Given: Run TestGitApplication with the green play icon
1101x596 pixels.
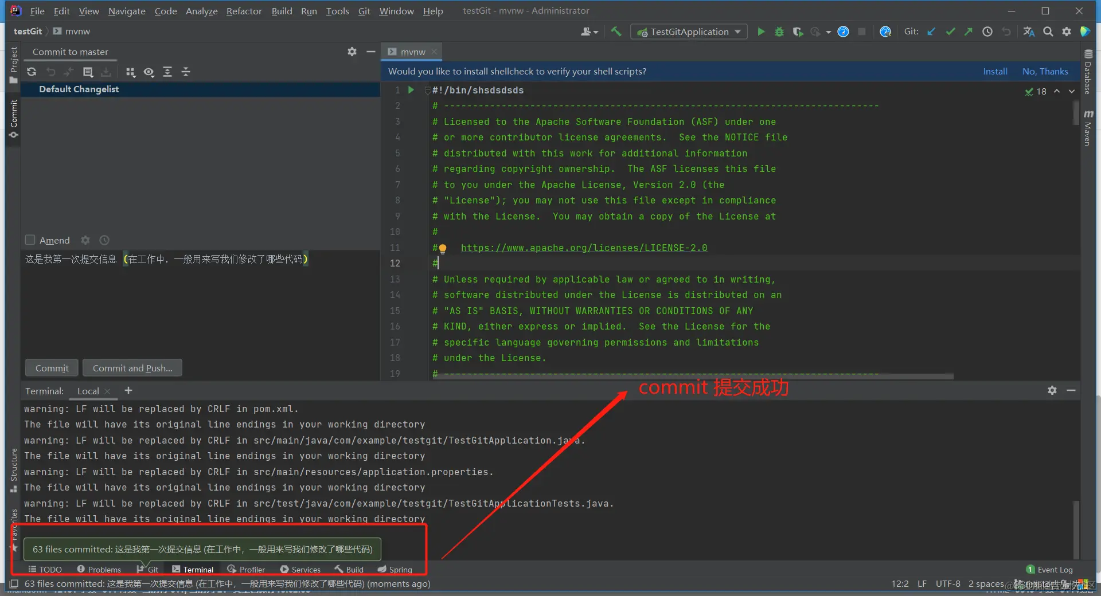Looking at the screenshot, I should [761, 32].
